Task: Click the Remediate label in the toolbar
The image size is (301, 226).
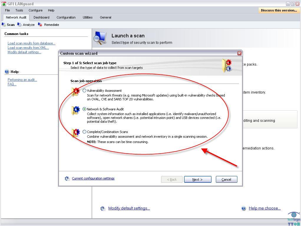Action: [x=52, y=25]
